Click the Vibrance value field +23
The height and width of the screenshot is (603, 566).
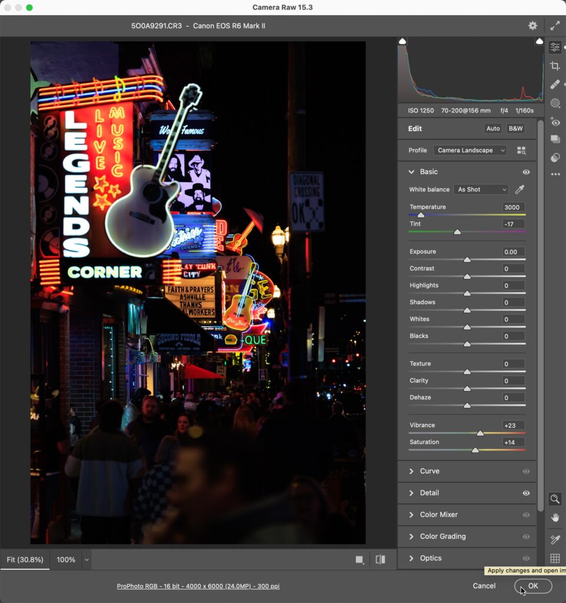tap(514, 425)
